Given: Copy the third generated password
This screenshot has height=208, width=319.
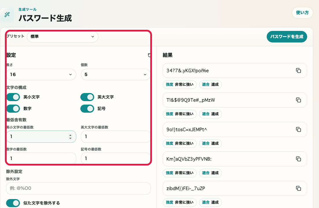Looking at the screenshot, I should click(x=298, y=129).
